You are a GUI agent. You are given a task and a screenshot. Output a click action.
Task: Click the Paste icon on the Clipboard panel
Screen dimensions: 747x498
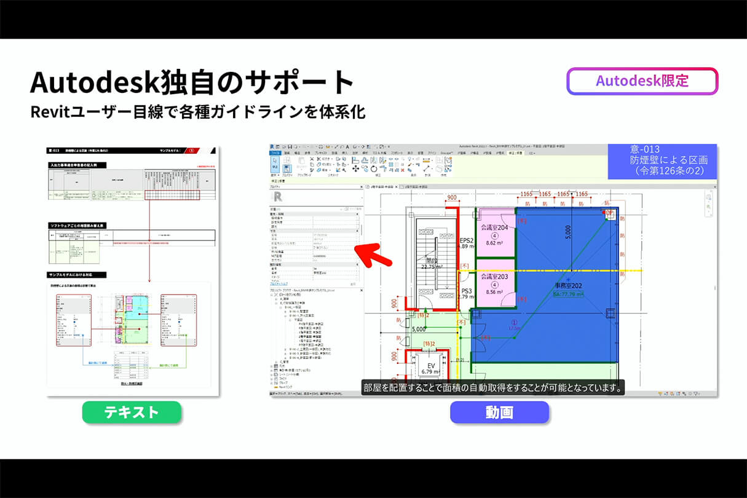tap(302, 161)
